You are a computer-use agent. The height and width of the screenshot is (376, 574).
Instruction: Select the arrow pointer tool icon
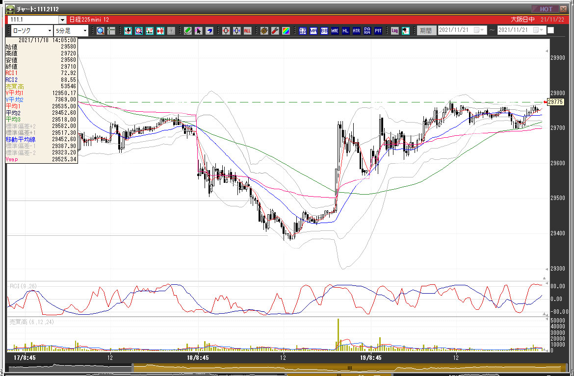coord(198,31)
